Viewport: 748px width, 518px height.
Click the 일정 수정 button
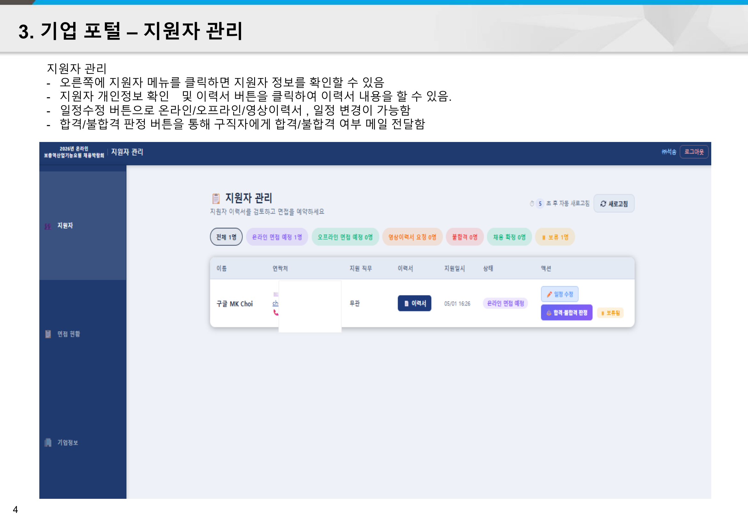[559, 294]
